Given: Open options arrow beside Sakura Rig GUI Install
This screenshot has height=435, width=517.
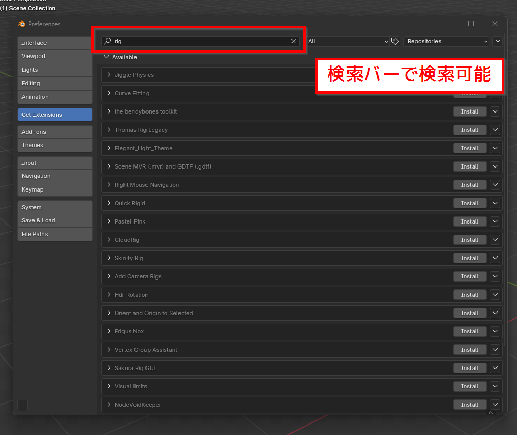Looking at the screenshot, I should point(495,368).
